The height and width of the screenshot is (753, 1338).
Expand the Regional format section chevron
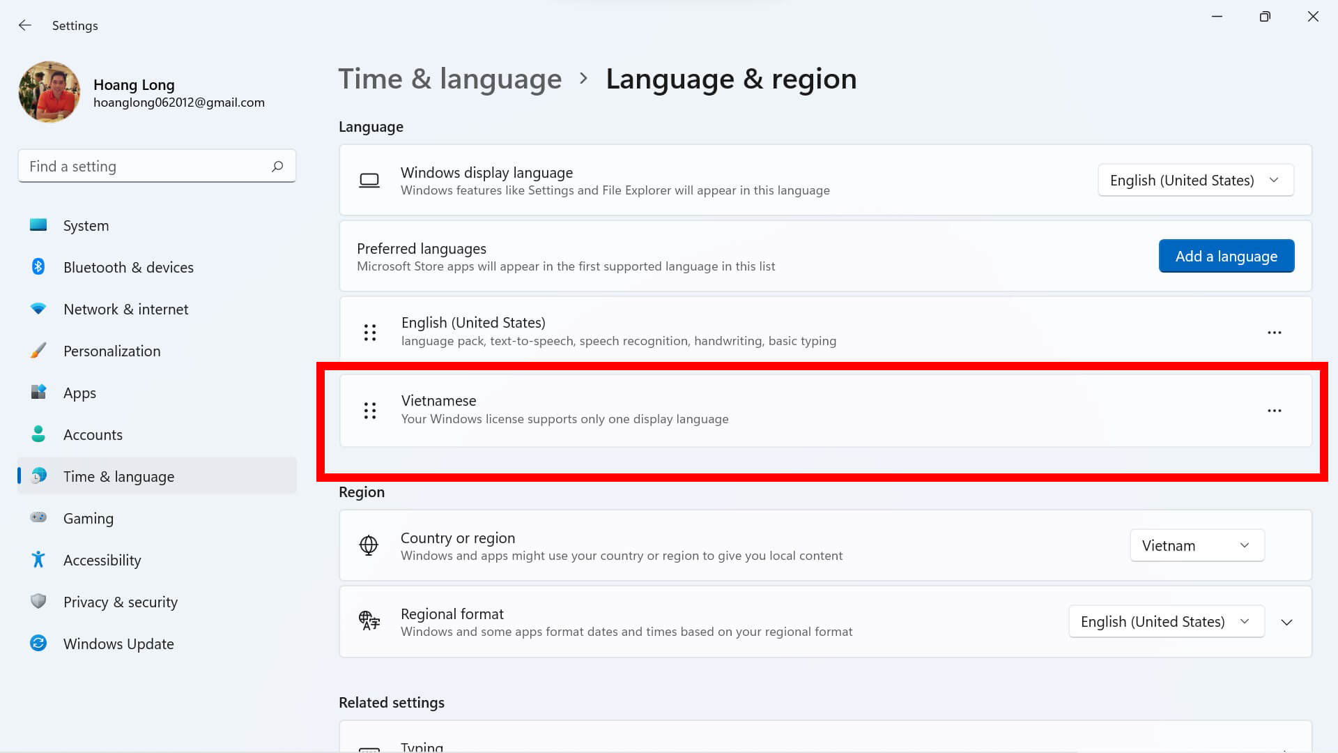[x=1287, y=622]
